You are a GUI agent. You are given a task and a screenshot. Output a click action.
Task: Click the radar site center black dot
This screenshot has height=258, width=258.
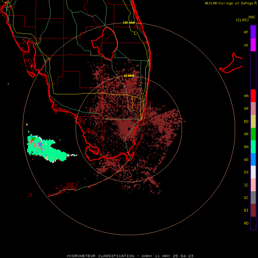(129, 129)
